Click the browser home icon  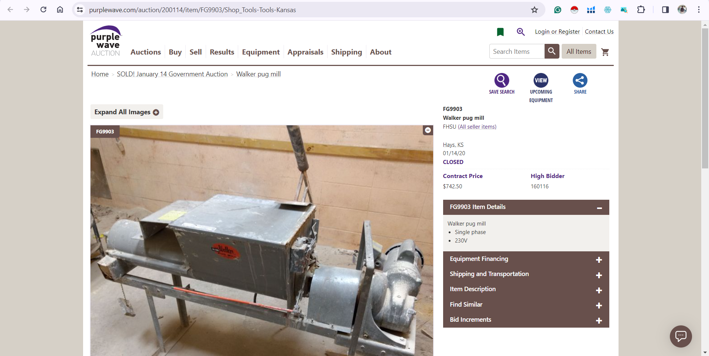coord(60,10)
